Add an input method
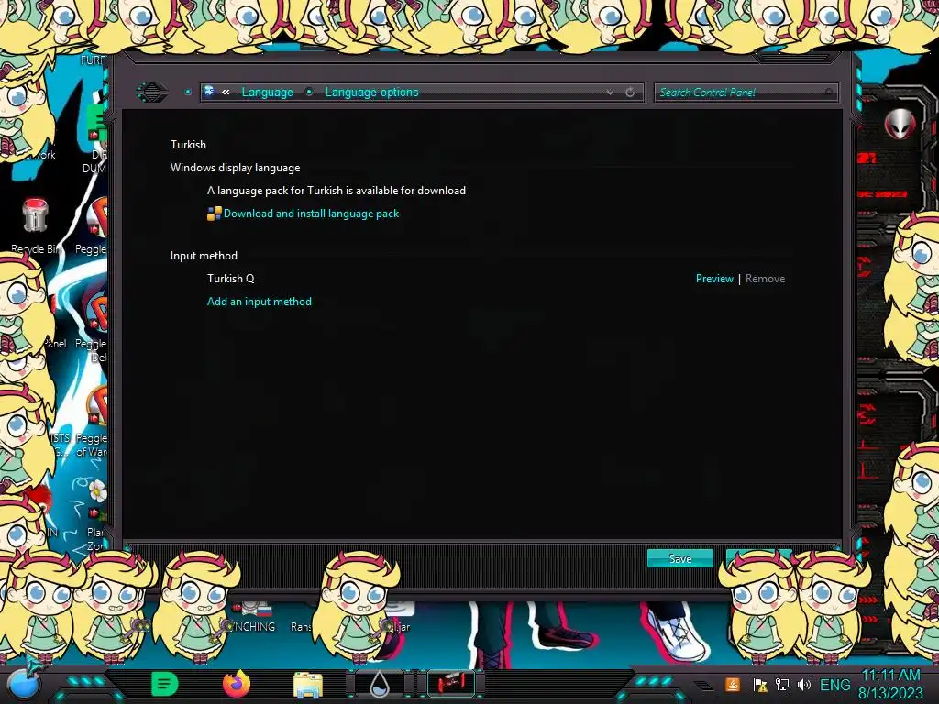939x704 pixels. [260, 301]
